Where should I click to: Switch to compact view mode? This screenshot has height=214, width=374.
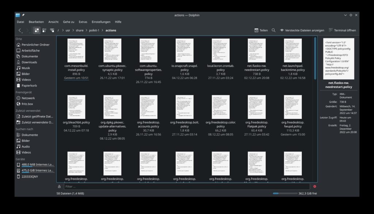tap(44, 30)
